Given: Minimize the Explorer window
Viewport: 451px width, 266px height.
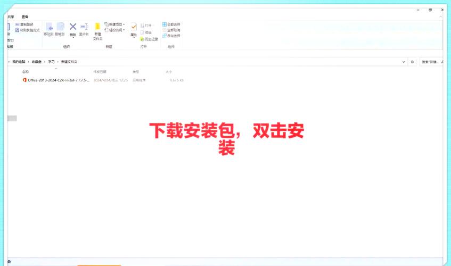Looking at the screenshot, I should [418, 10].
